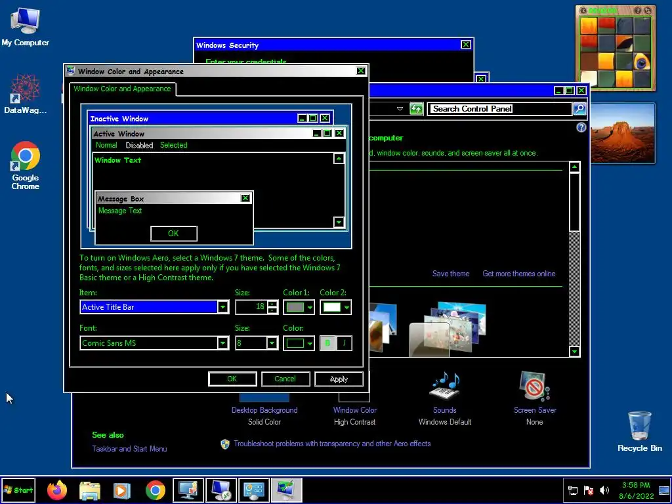Click the theme list scrollbar down arrow

pos(575,352)
